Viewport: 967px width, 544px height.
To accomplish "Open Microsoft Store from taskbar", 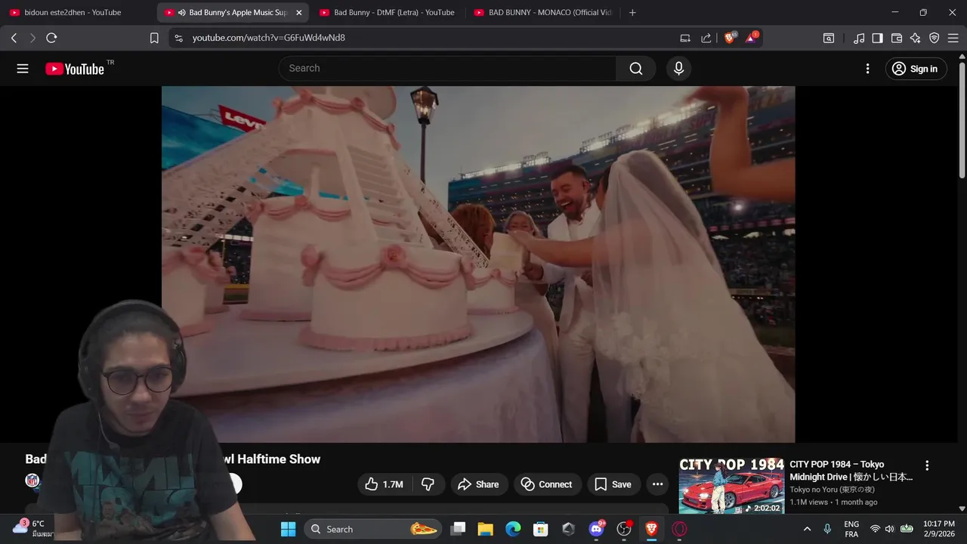I will click(541, 529).
